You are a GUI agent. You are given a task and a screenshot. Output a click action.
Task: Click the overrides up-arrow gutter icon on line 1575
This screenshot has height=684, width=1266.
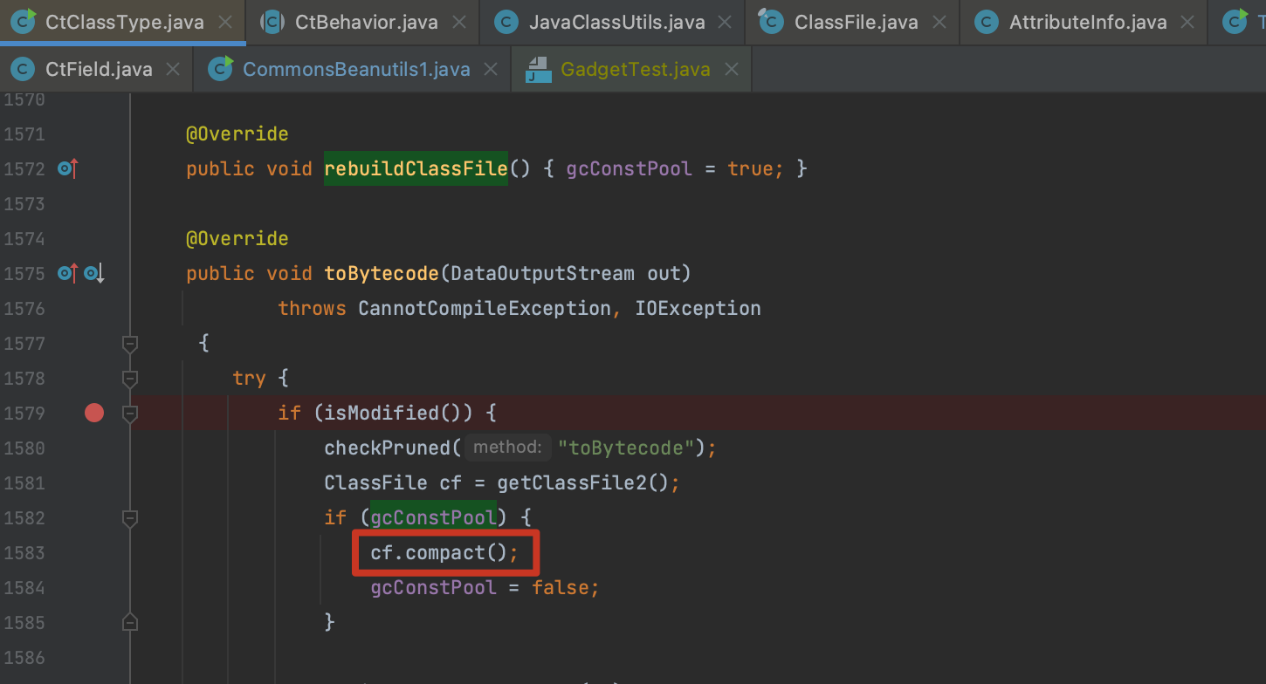[x=68, y=273]
